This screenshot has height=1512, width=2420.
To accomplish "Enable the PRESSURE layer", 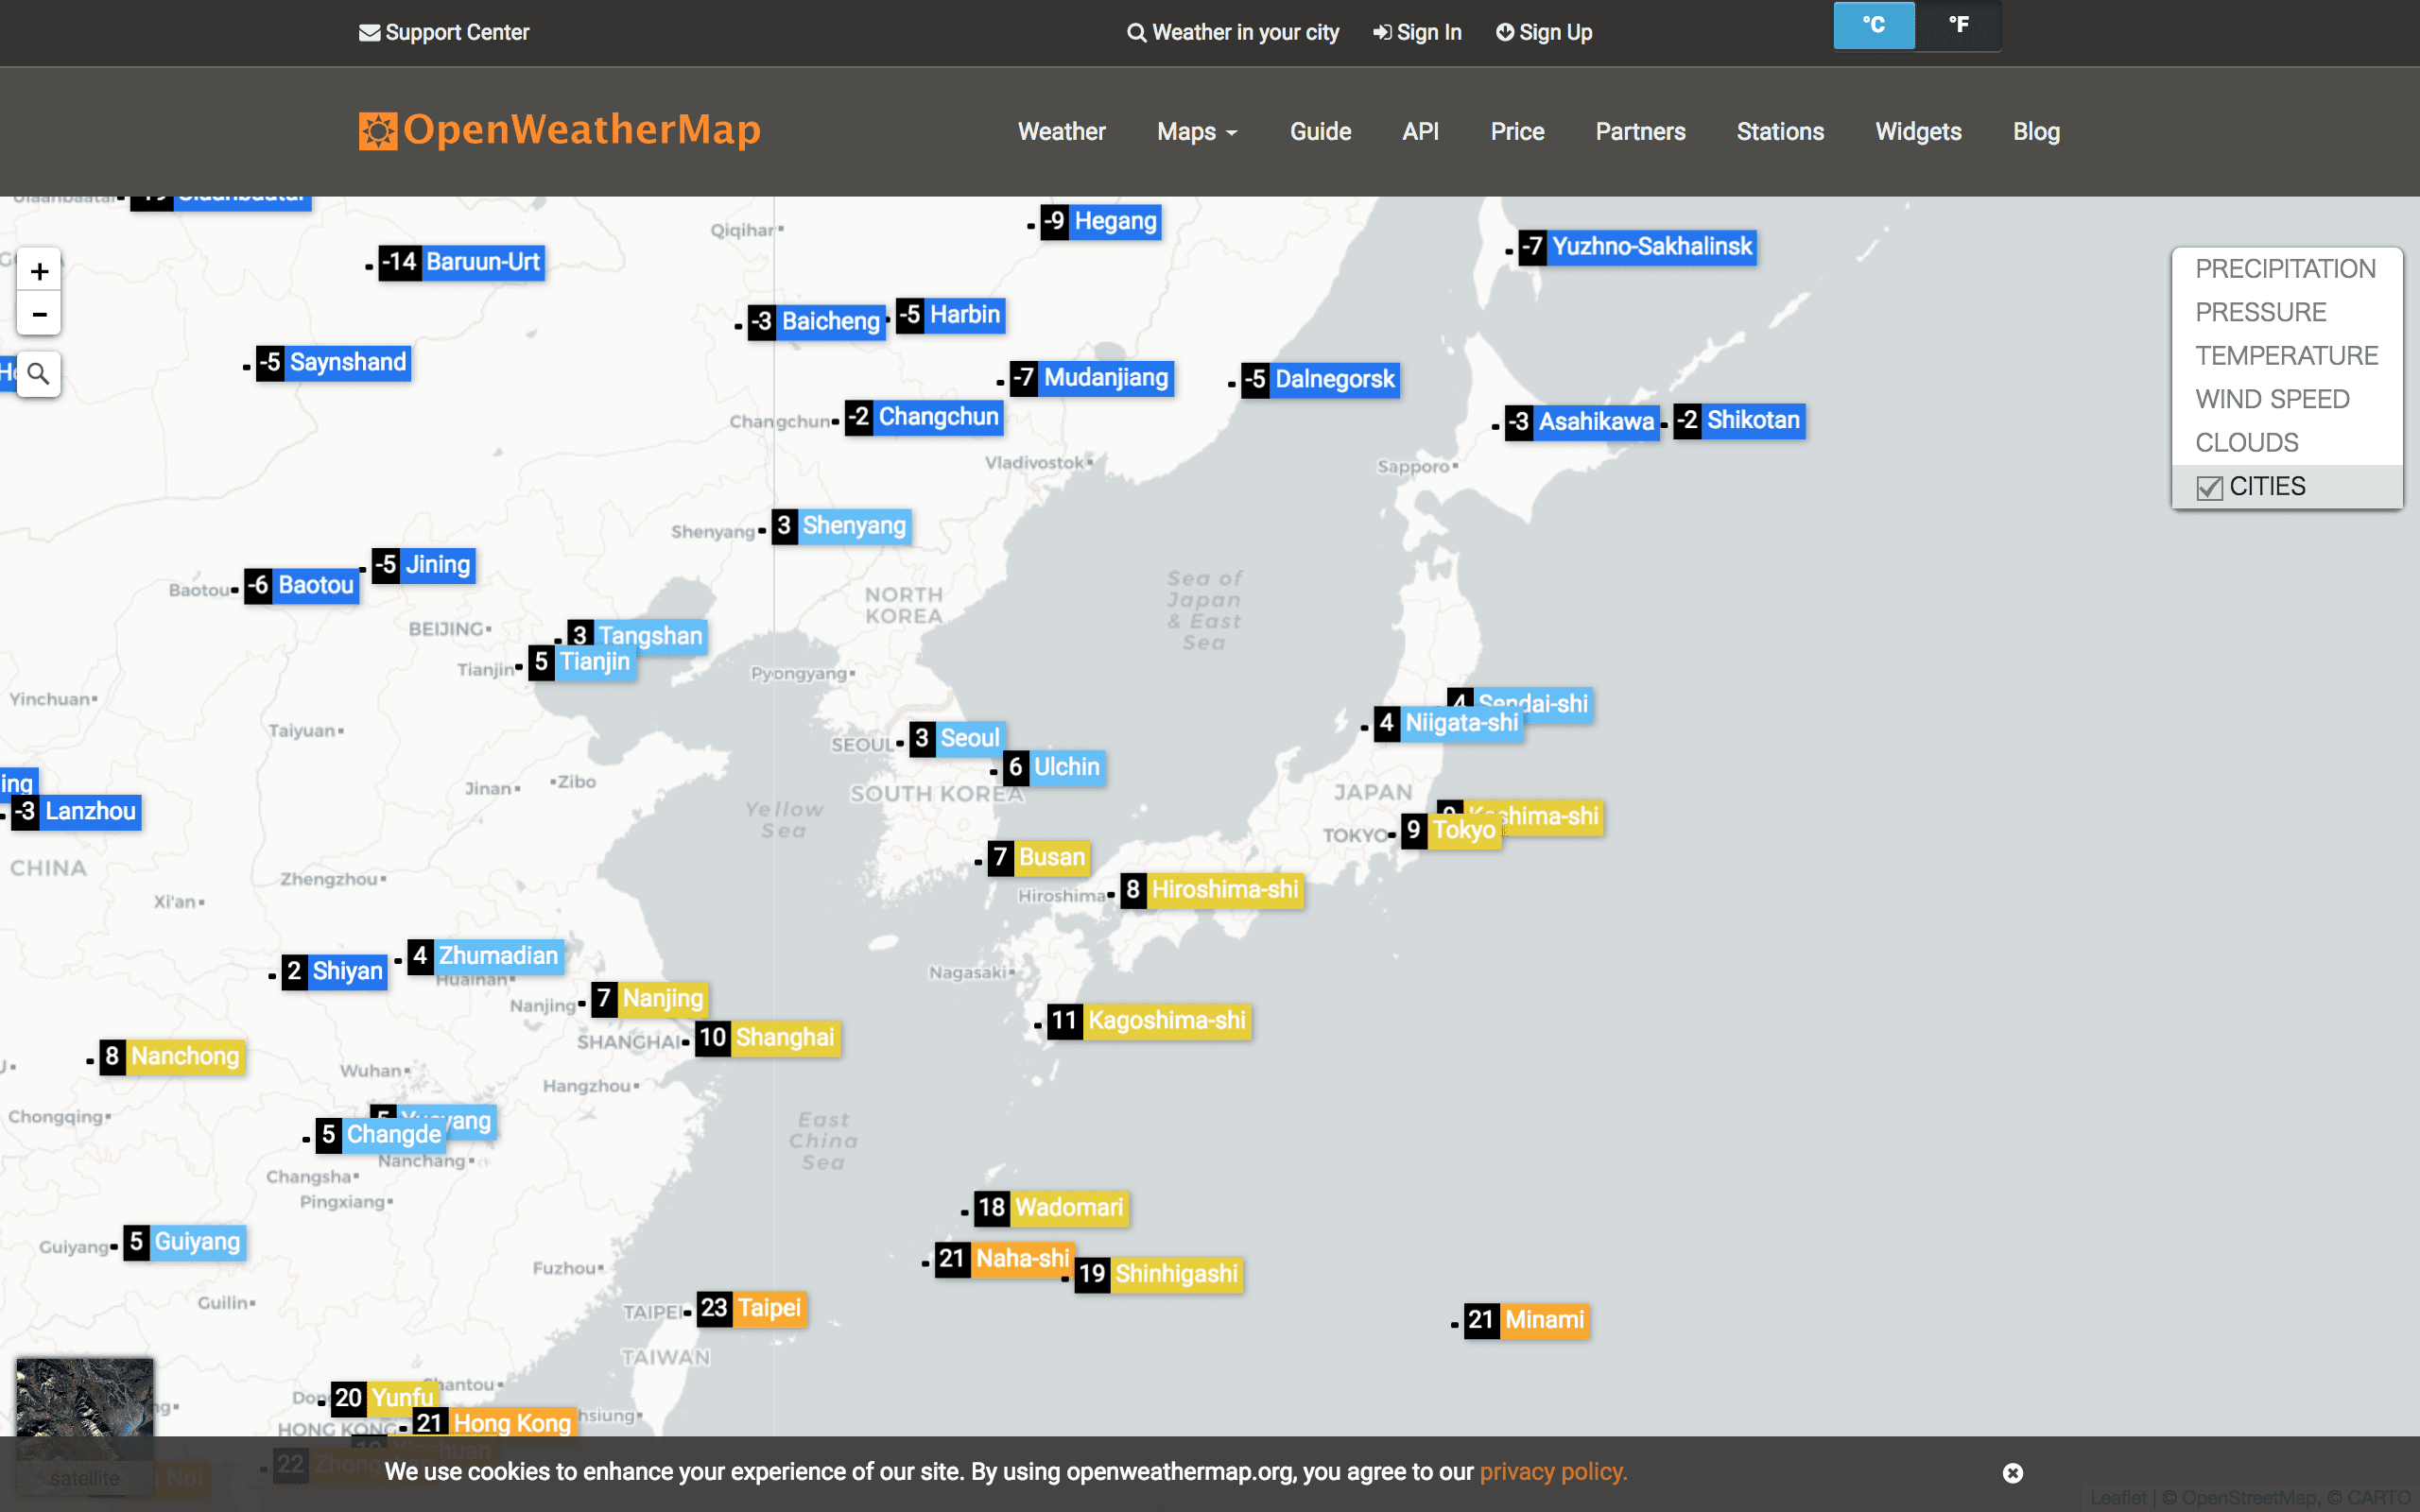I will tap(2260, 312).
